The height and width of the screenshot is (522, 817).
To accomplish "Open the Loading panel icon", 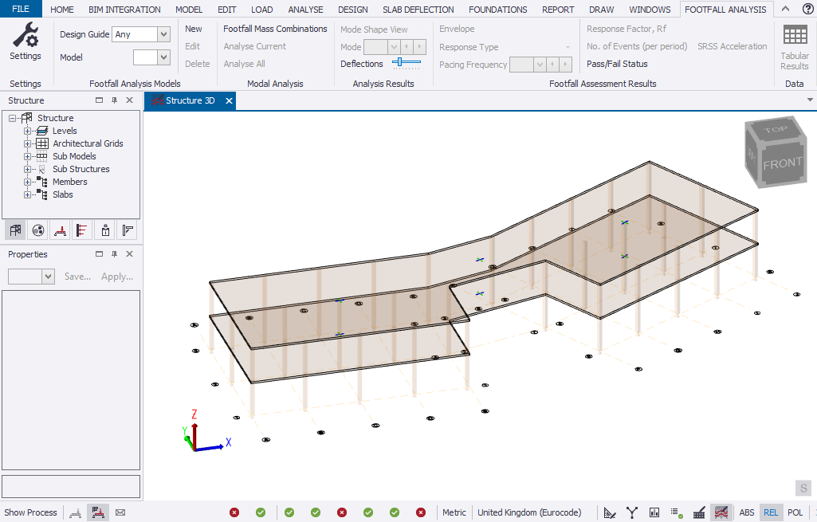I will 59,231.
